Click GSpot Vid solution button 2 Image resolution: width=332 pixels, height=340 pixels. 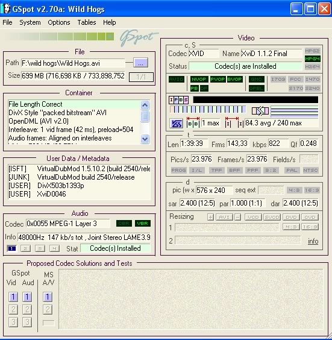point(13,309)
